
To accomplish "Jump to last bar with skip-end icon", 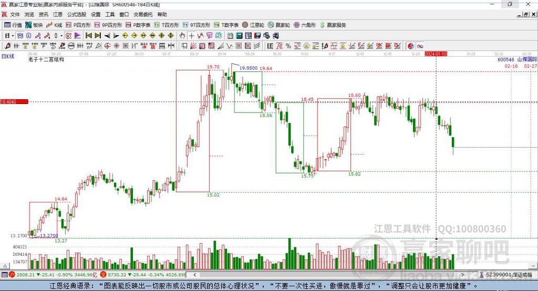I will pyautogui.click(x=98, y=36).
